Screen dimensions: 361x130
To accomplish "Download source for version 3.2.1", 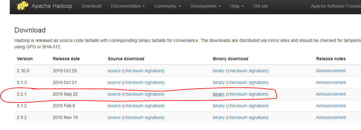I will tap(114, 94).
